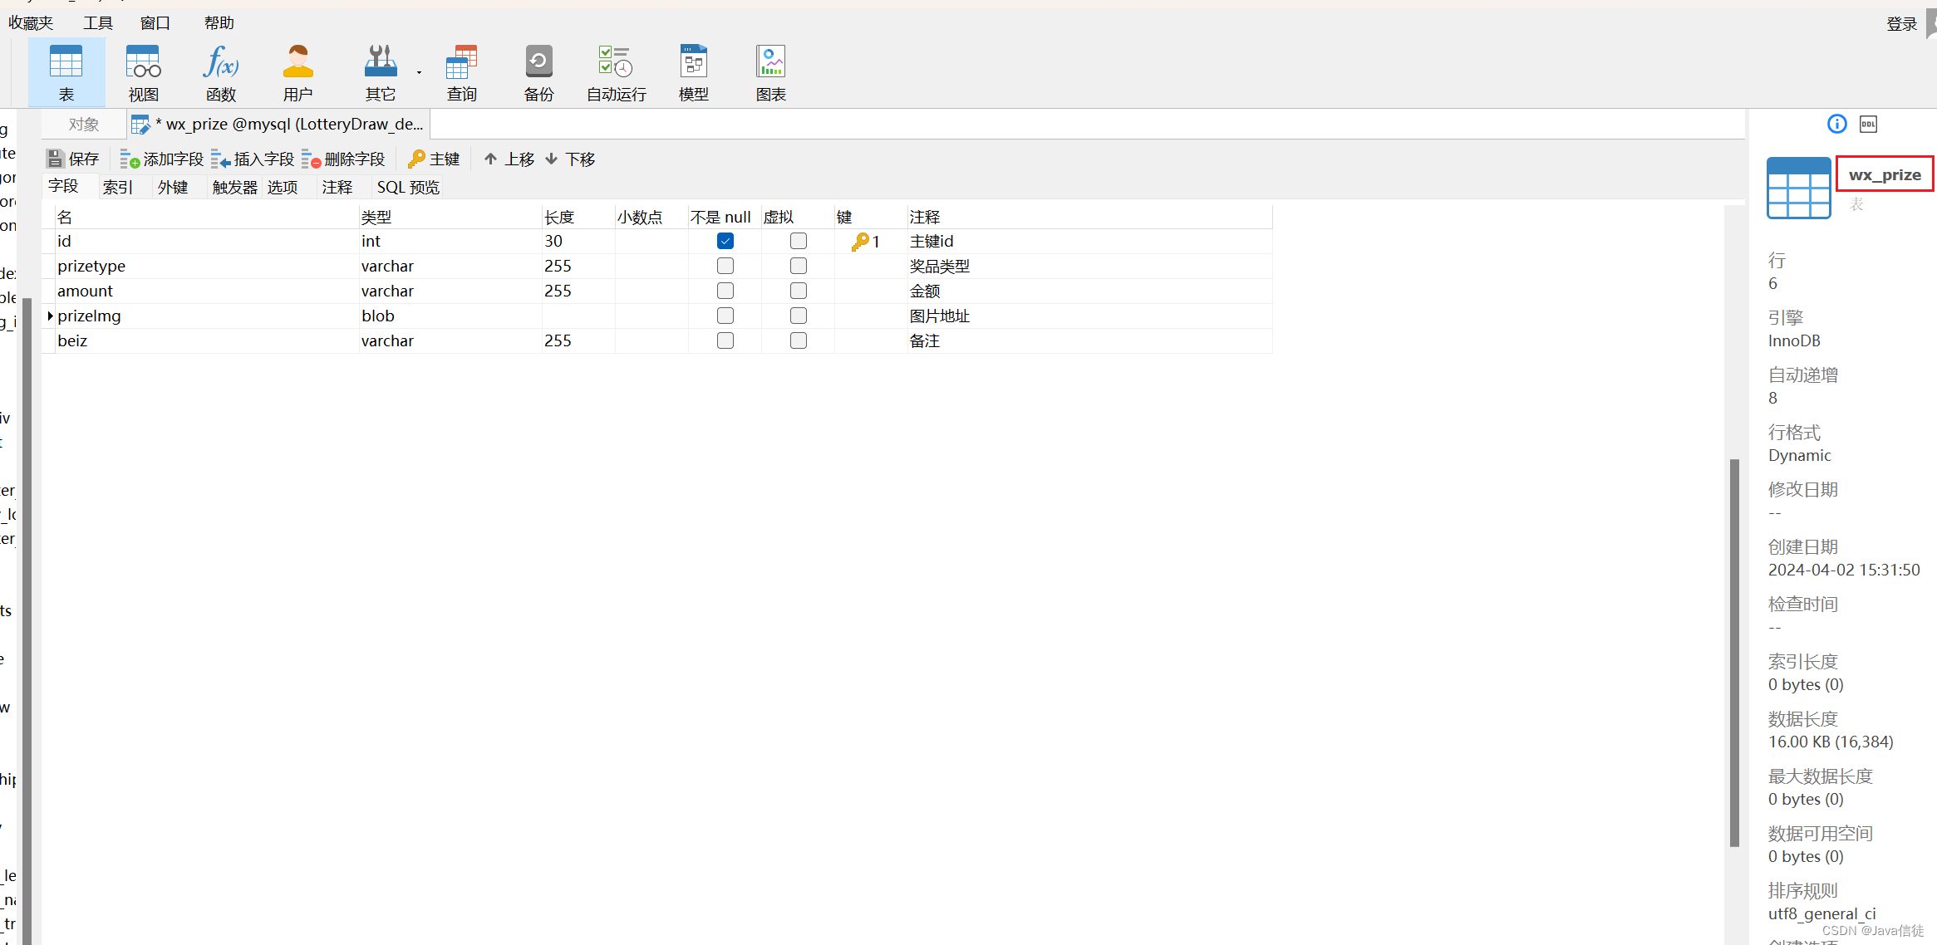The width and height of the screenshot is (1937, 945).
Task: Expand the 其它 dropdown arrow
Action: pos(419,73)
